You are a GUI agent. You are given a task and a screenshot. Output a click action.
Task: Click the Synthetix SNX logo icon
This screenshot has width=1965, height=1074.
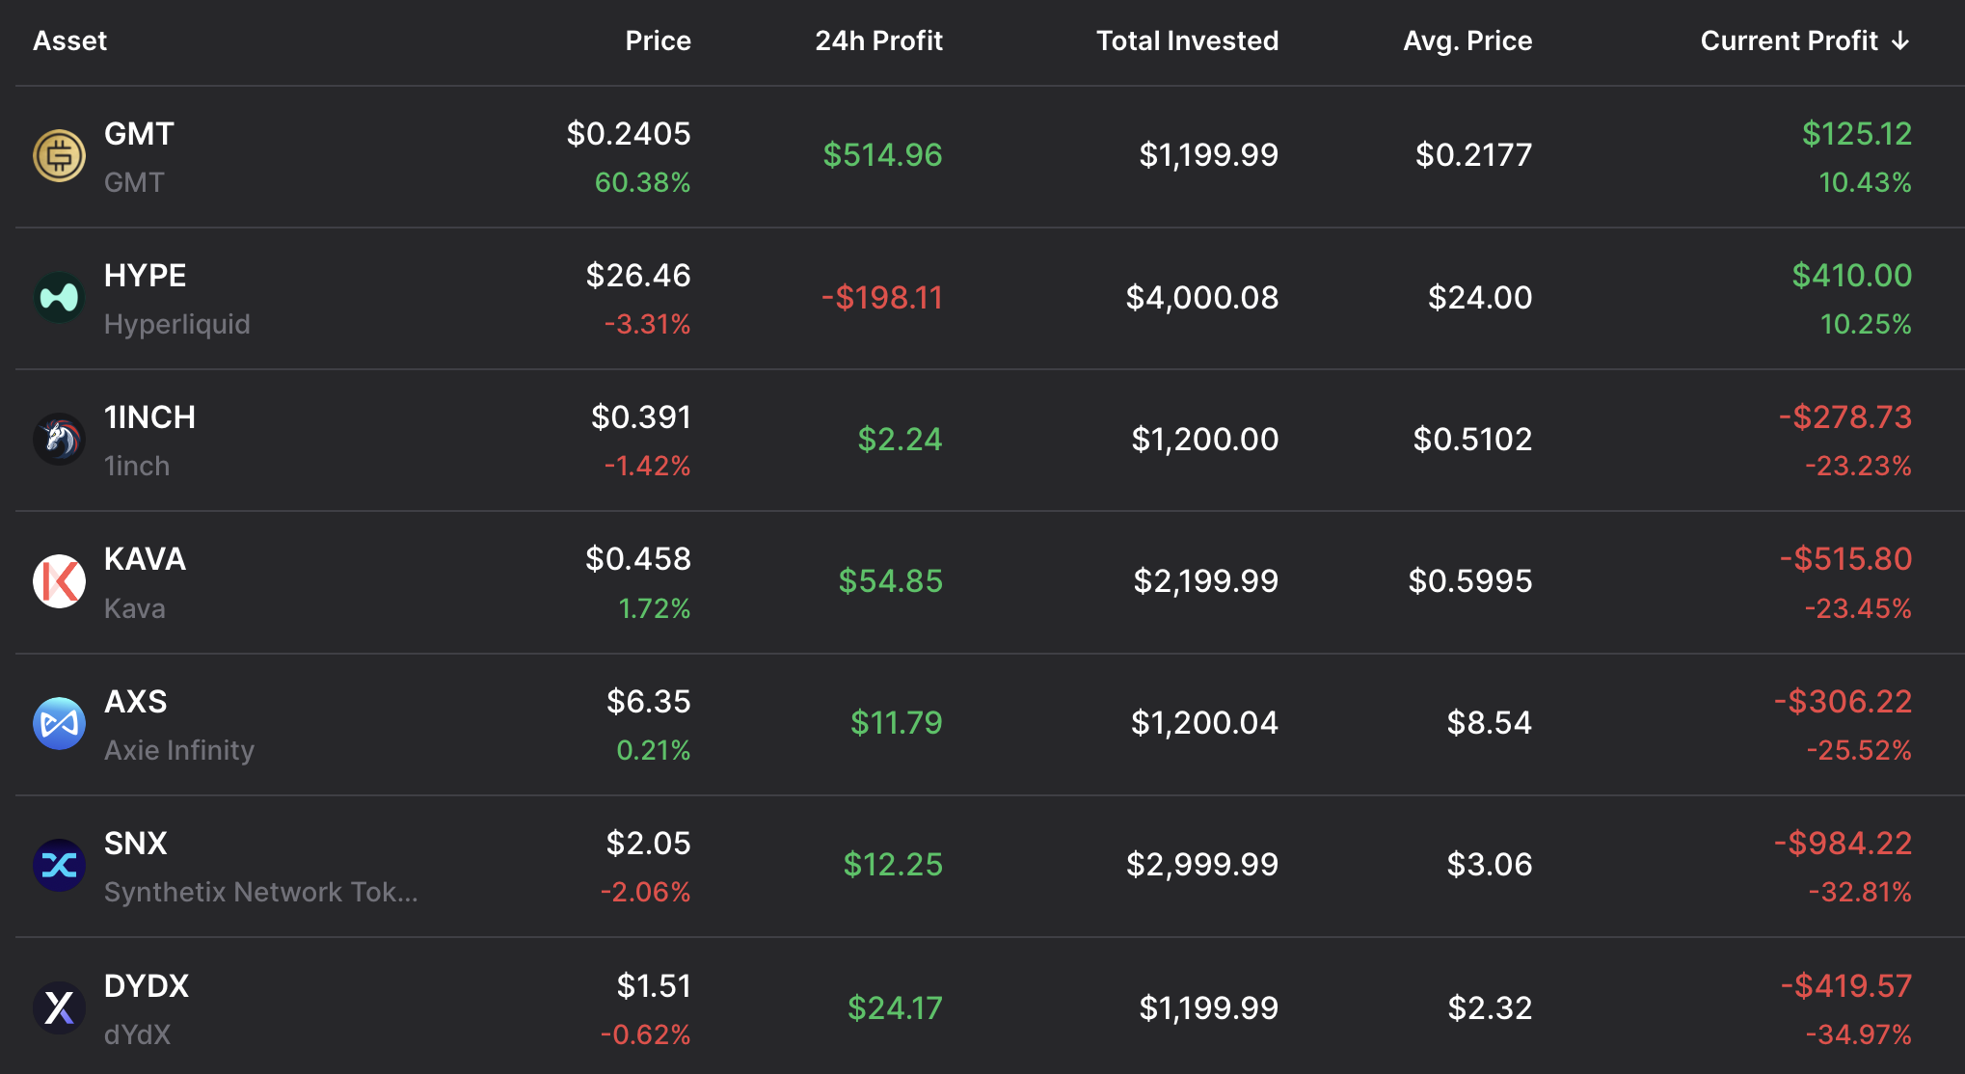(59, 865)
